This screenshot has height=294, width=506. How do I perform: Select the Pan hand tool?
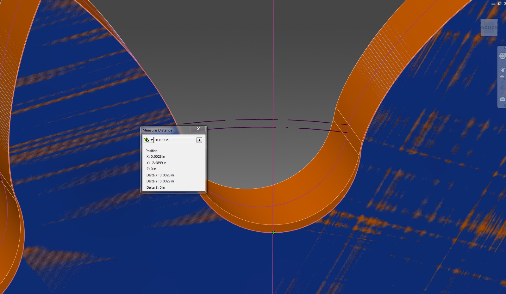[x=503, y=70]
